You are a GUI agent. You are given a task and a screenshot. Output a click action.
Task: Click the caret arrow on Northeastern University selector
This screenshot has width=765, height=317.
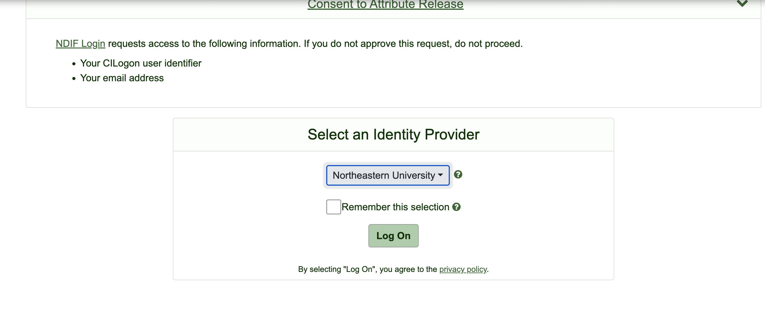440,175
